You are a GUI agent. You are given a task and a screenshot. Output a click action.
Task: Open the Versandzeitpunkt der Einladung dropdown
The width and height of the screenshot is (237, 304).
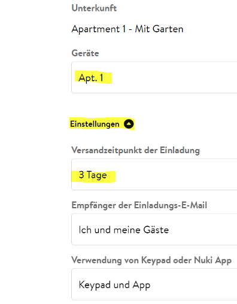[154, 175]
